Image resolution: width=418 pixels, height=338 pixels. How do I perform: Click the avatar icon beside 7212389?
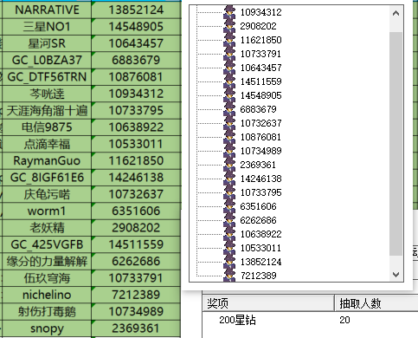(229, 275)
